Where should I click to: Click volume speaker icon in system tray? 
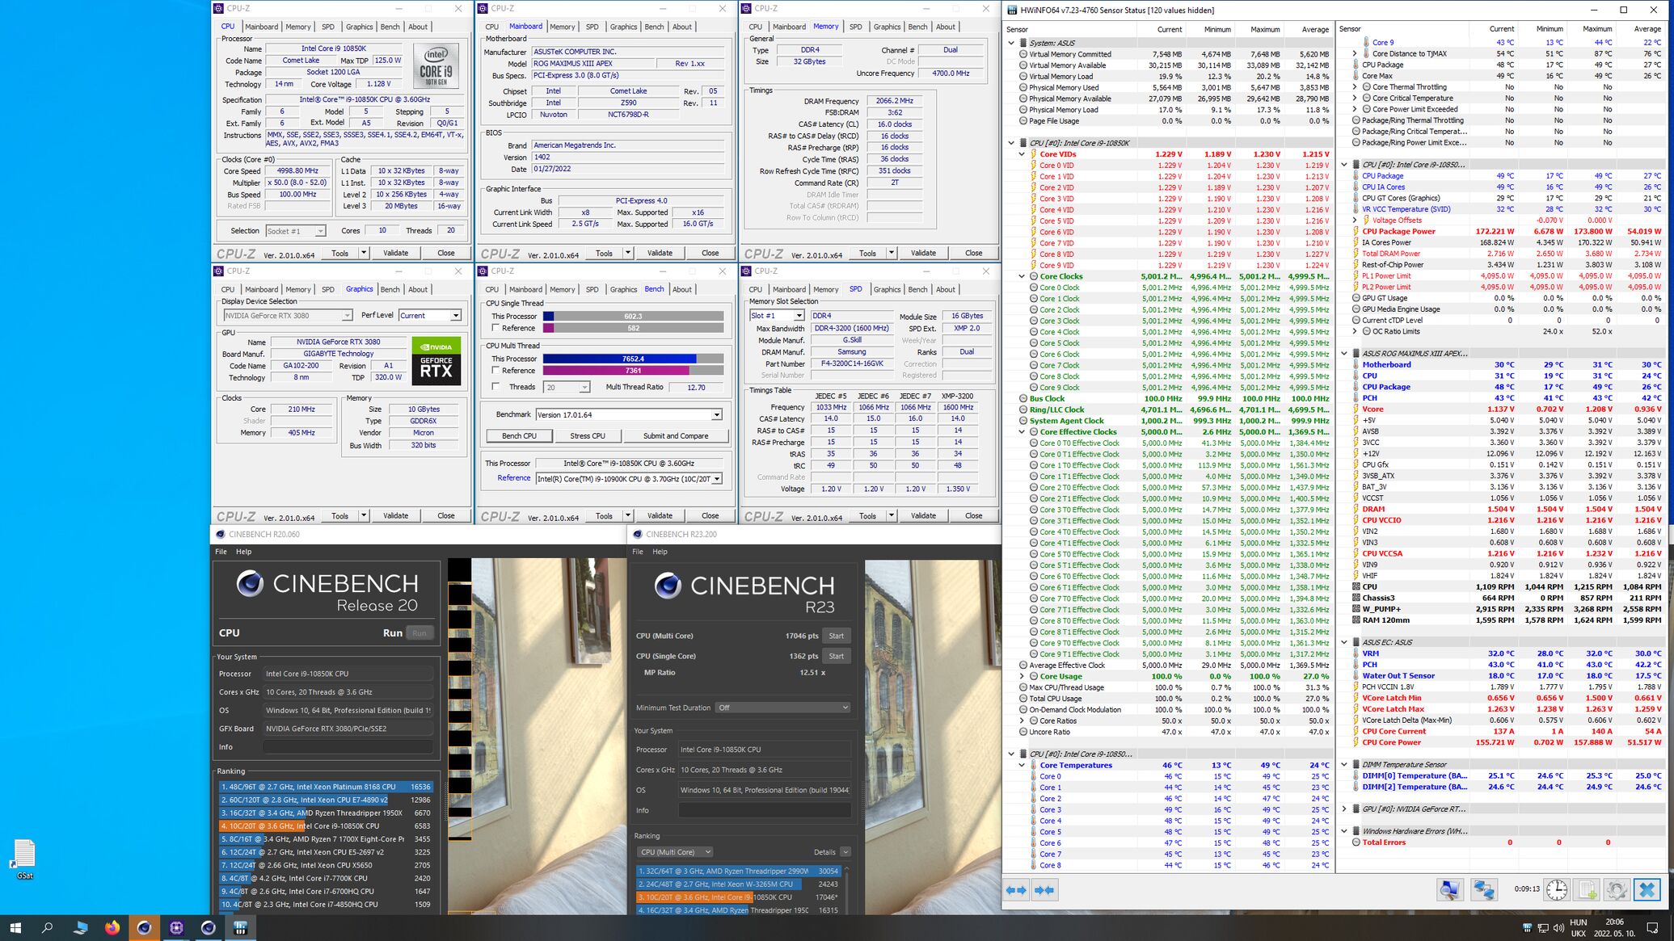[x=1558, y=928]
